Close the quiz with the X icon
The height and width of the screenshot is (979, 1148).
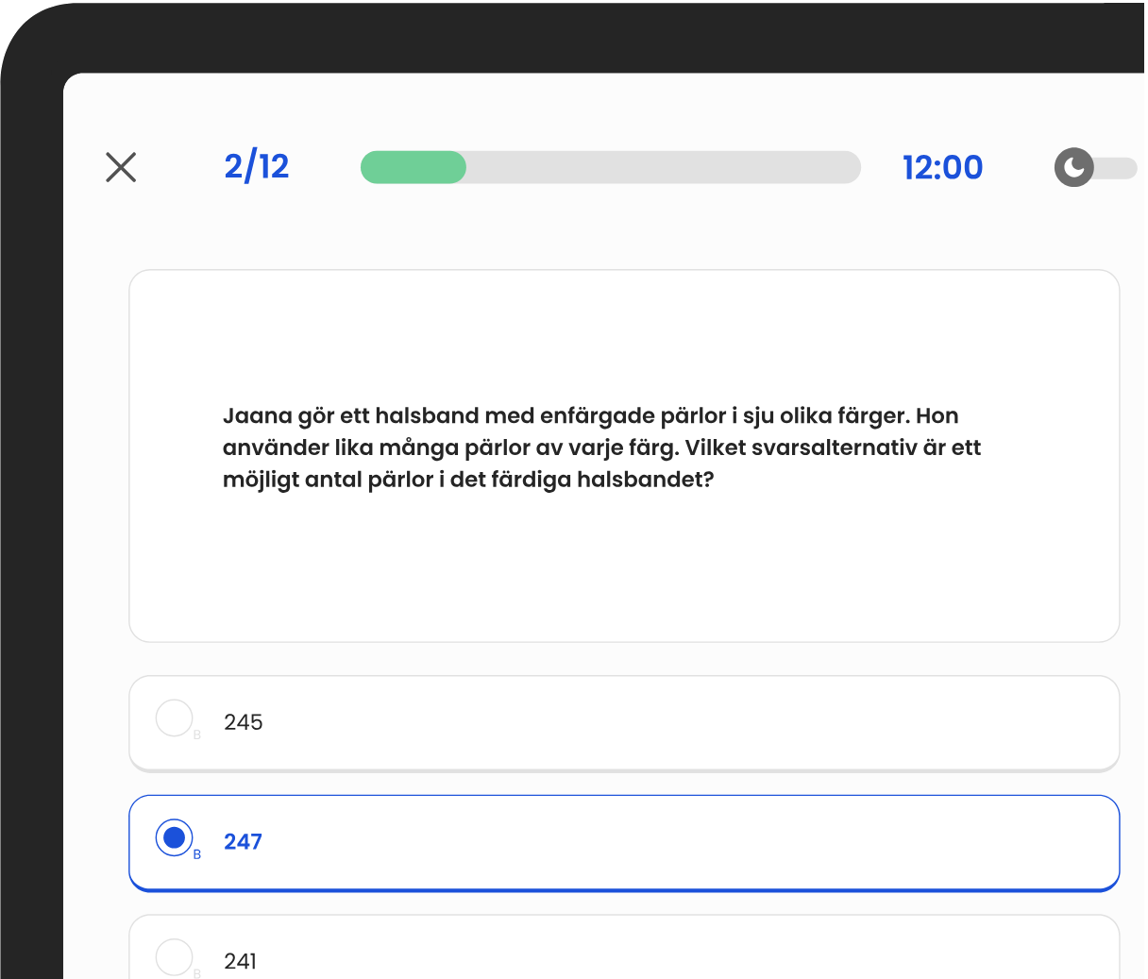coord(121,167)
